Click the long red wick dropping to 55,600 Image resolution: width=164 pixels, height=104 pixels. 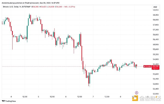[x=12, y=42]
